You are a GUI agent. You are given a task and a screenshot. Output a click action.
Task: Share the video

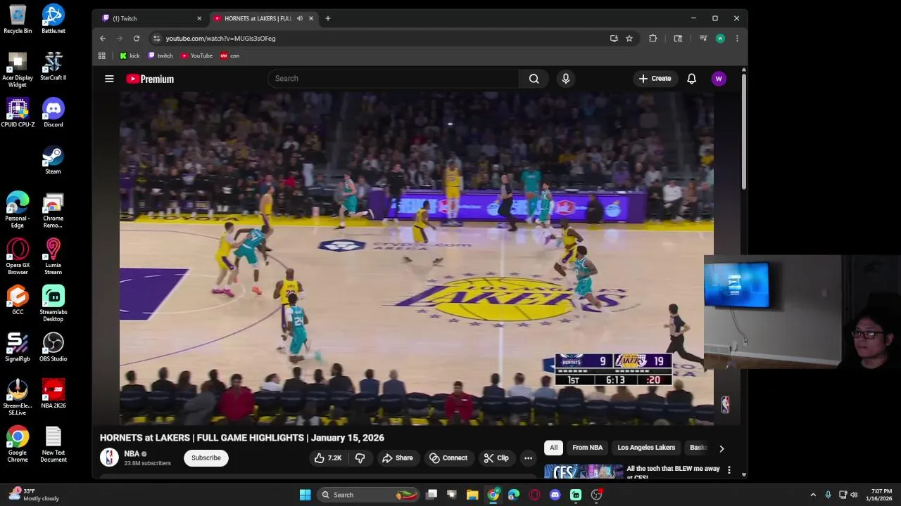click(x=398, y=458)
